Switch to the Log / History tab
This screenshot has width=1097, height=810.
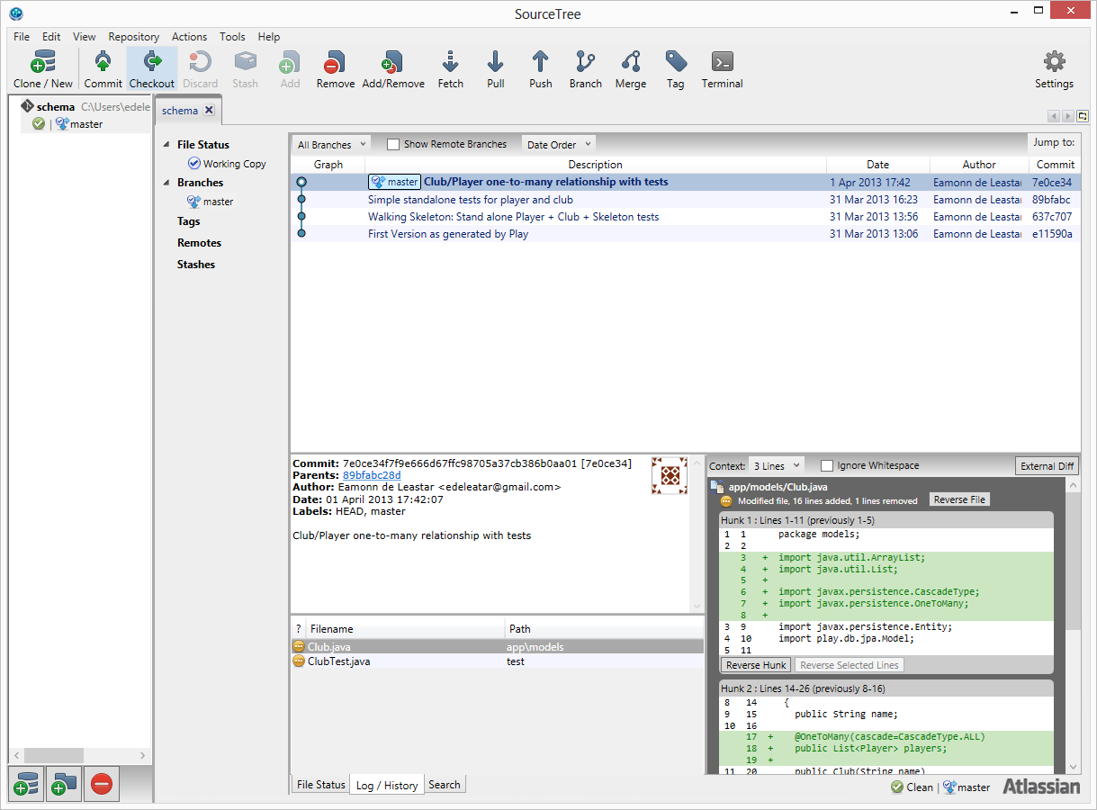tap(387, 785)
